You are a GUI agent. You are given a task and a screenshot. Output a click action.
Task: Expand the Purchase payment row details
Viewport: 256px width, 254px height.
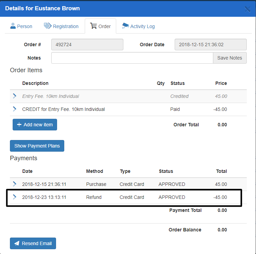tap(14, 184)
